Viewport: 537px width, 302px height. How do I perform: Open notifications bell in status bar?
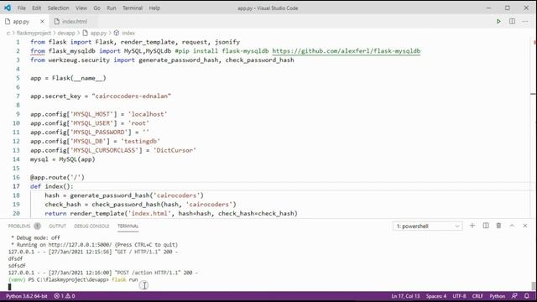point(527,296)
